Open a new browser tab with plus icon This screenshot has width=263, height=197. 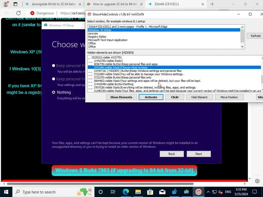[x=212, y=4]
